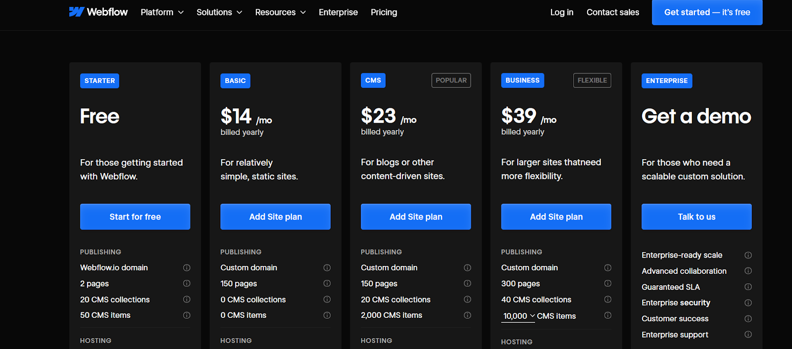Show info for 0 CMS items

[327, 315]
